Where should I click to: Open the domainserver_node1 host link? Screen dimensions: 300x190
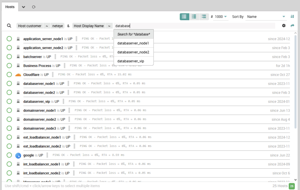coord(40,110)
